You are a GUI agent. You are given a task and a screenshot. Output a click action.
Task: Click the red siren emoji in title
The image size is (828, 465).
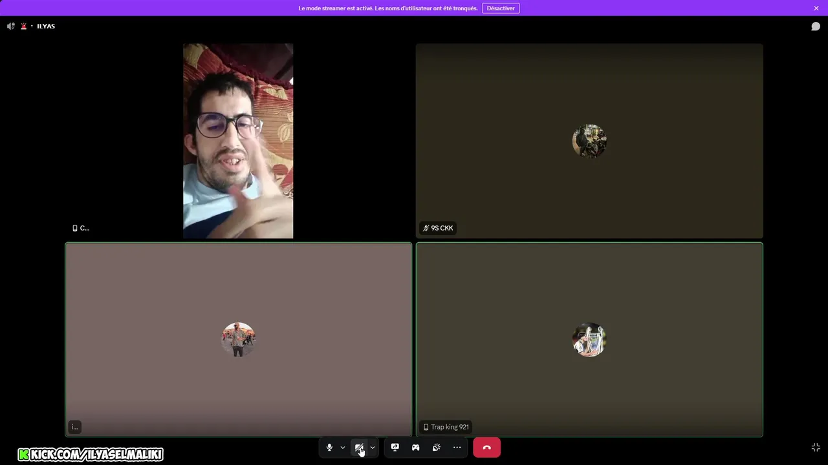pyautogui.click(x=24, y=26)
